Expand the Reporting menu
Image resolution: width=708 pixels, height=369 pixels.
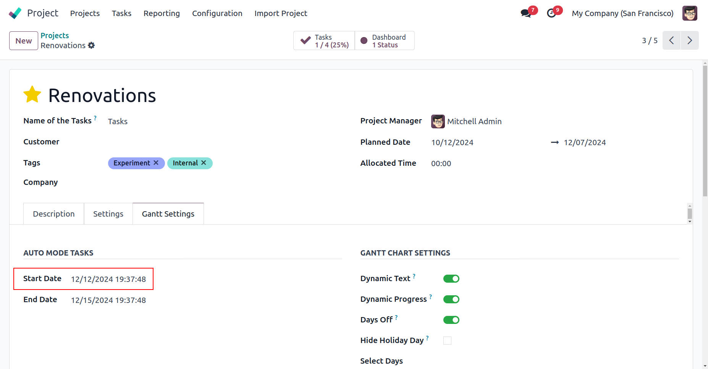(x=162, y=13)
